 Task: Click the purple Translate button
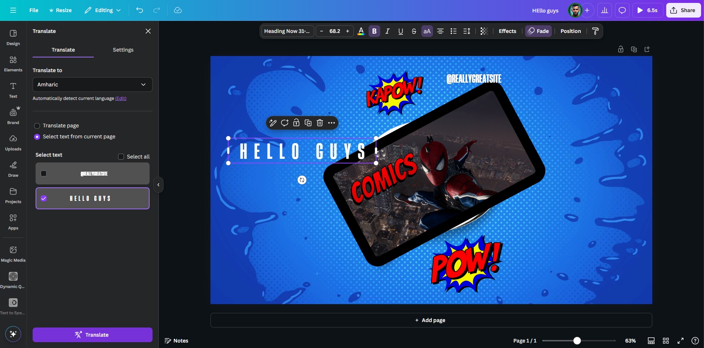coord(92,334)
